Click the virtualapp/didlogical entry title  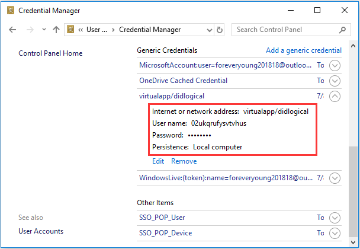click(x=172, y=96)
